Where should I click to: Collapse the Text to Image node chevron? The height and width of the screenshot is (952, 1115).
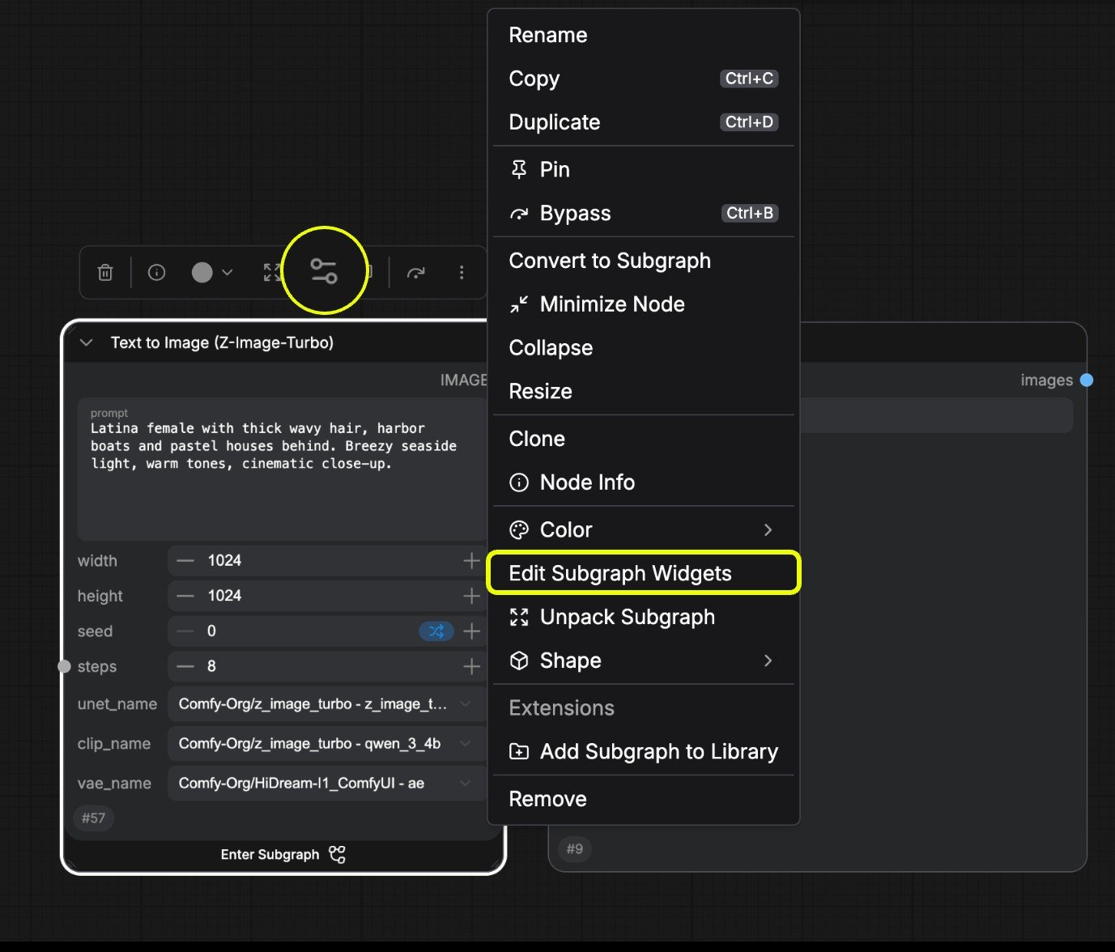click(87, 342)
